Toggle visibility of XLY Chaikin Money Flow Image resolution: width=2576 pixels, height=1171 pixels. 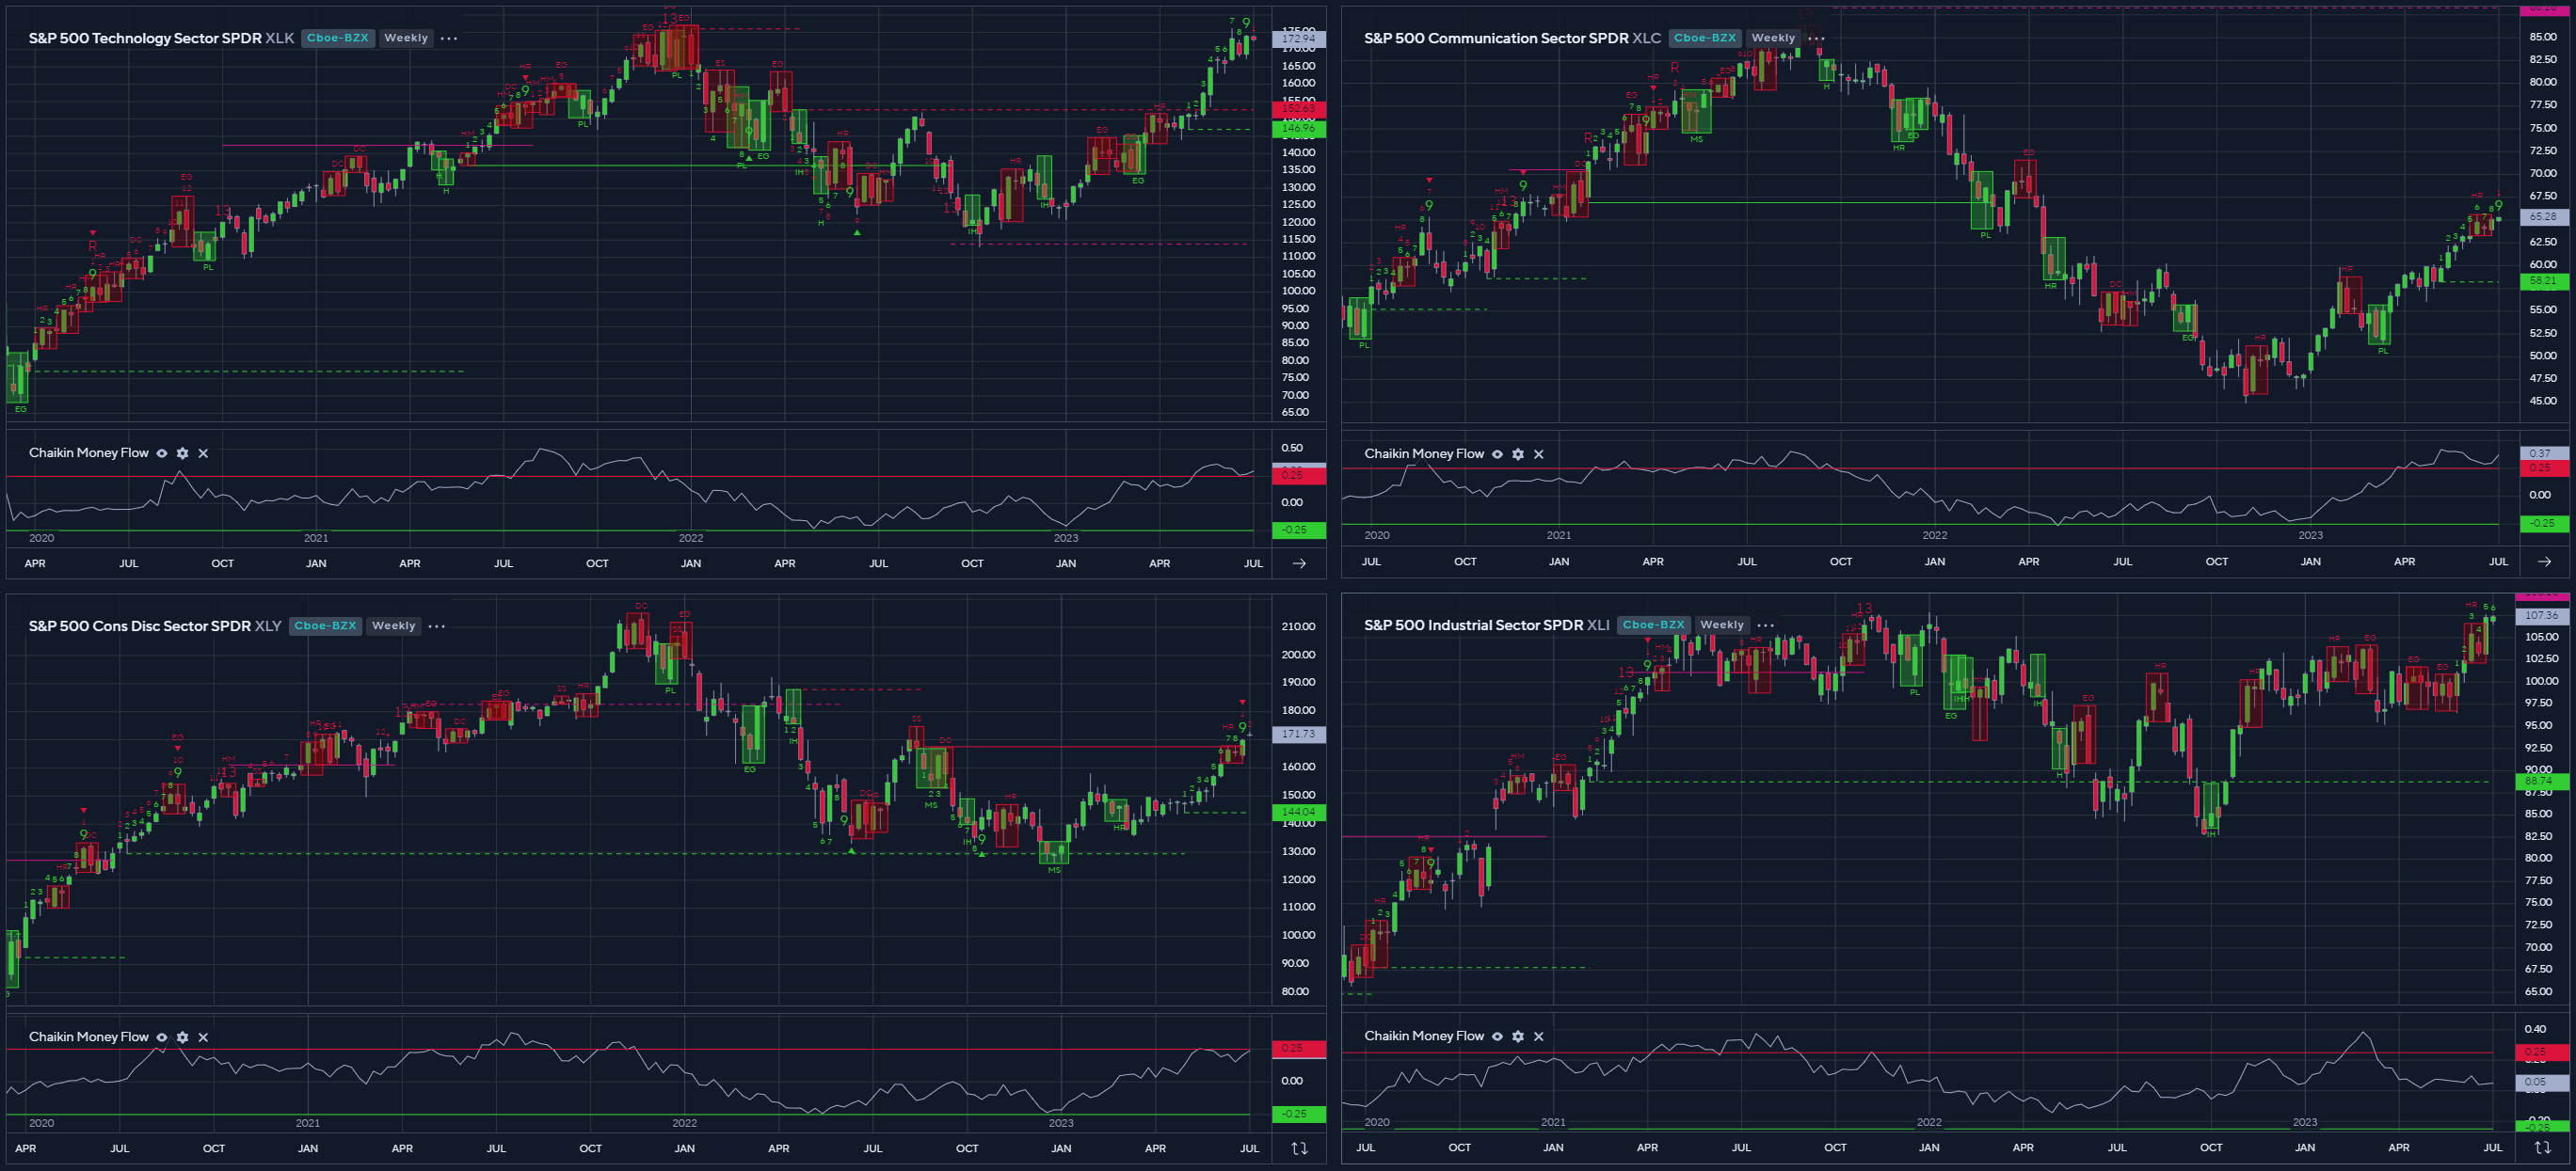click(162, 1038)
